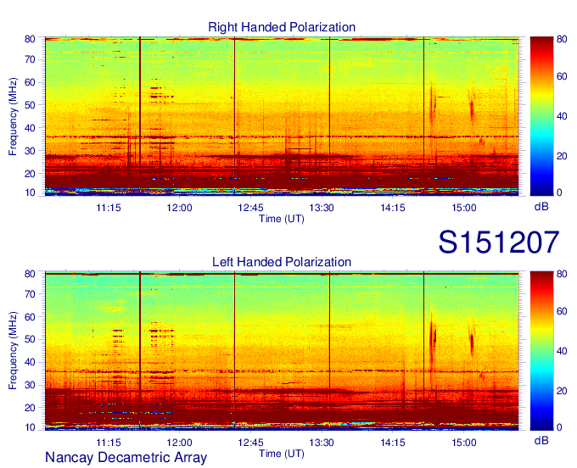Click the 'Time (UT)' label under top plot
Screen dimensions: 577x468
click(282, 219)
